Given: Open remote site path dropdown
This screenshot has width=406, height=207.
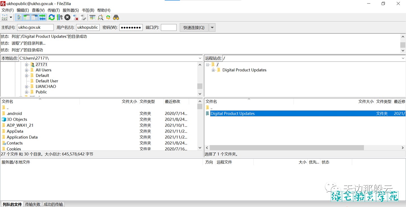Looking at the screenshot, I should [403, 58].
